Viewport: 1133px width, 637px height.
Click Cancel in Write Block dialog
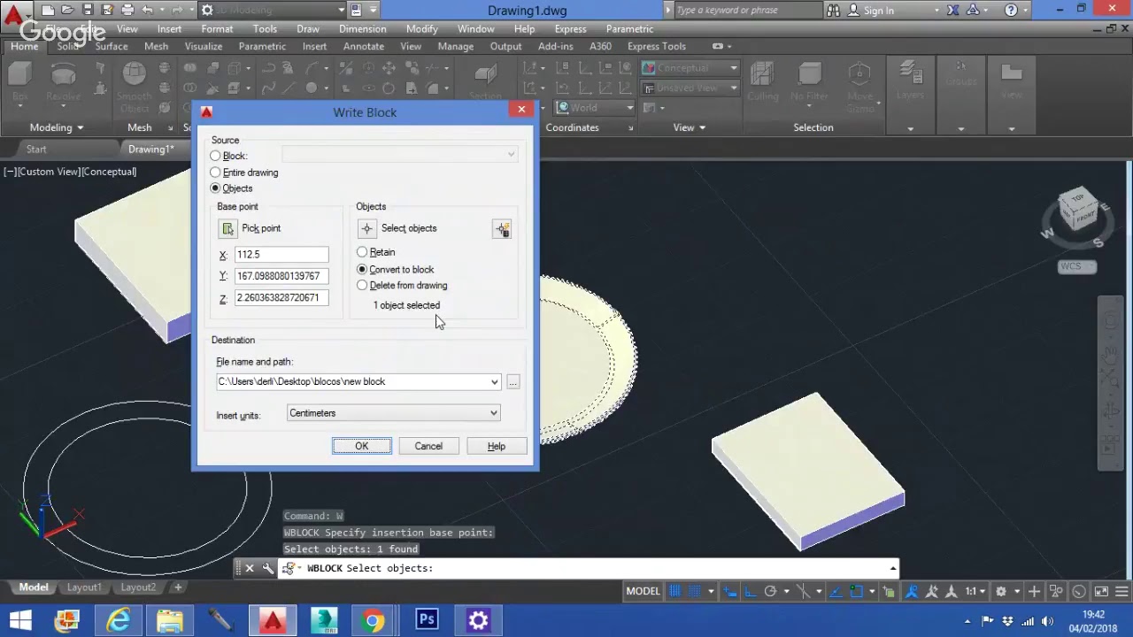pyautogui.click(x=428, y=446)
